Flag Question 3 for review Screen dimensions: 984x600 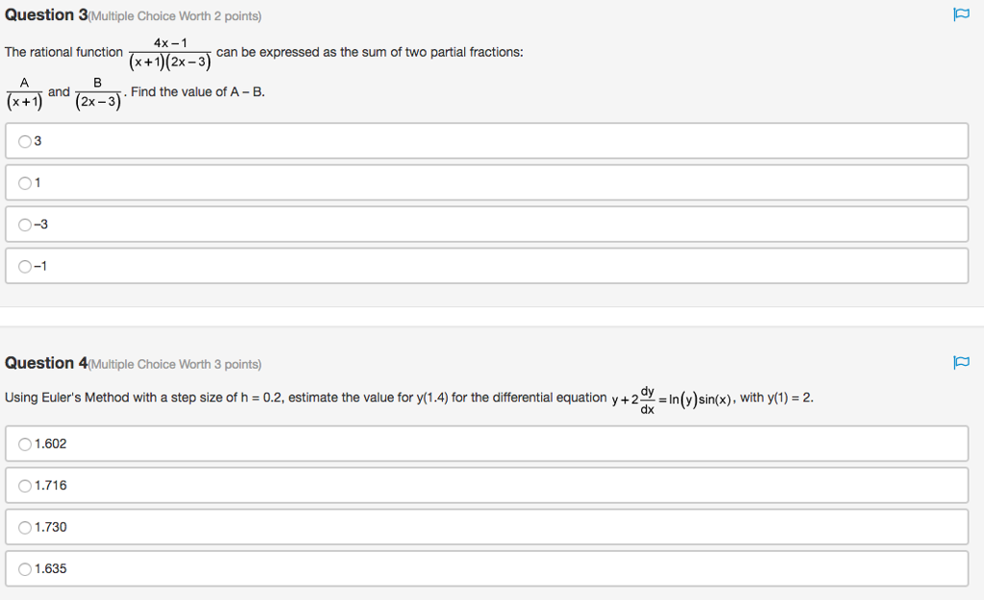960,14
